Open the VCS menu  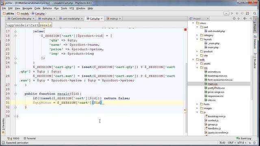(x=71, y=8)
